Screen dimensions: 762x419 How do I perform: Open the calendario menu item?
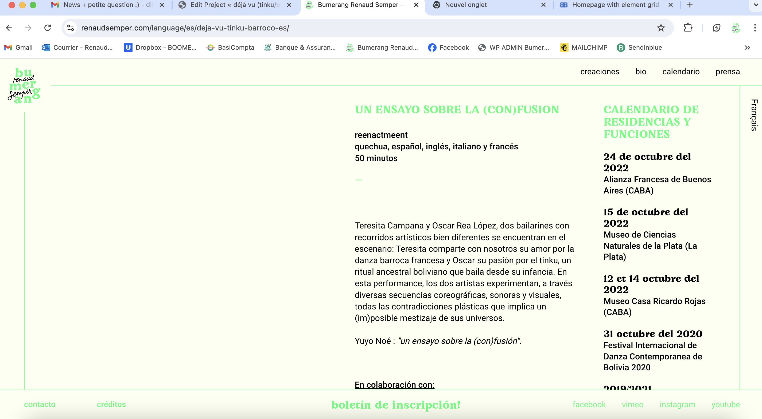(681, 72)
